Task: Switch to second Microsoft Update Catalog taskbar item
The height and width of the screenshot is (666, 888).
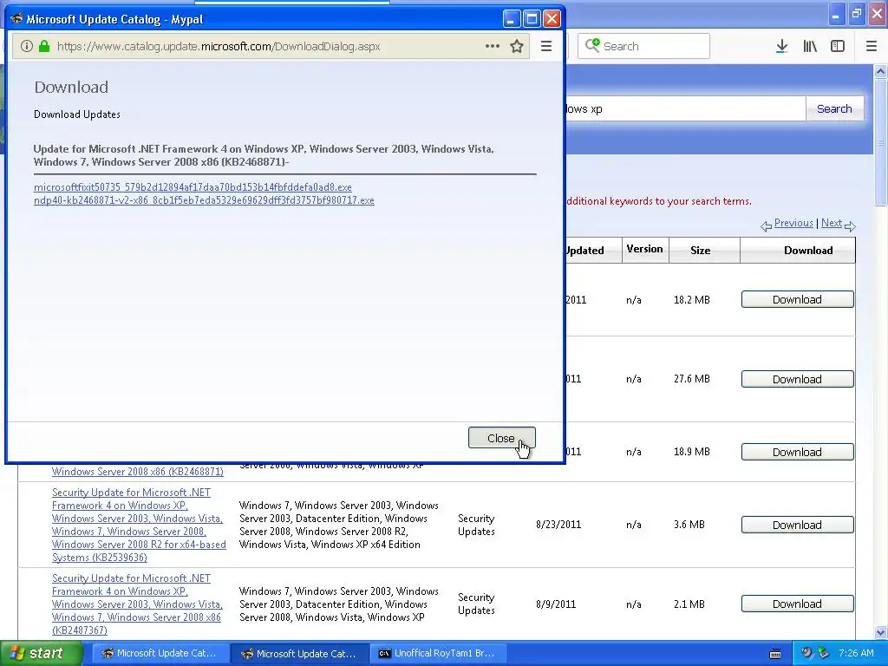Action: coord(300,654)
